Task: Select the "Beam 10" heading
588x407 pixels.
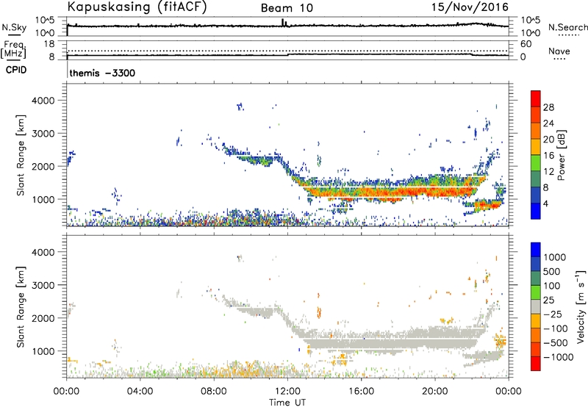Action: (287, 8)
